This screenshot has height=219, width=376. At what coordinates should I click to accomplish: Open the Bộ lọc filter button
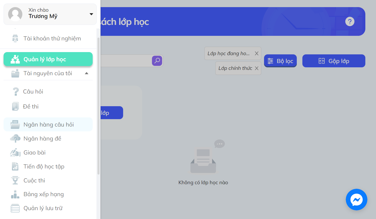(x=280, y=61)
